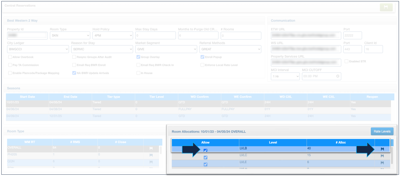The image size is (400, 176).
Task: Click the Room Allocations scrollbar
Action: click(x=392, y=157)
